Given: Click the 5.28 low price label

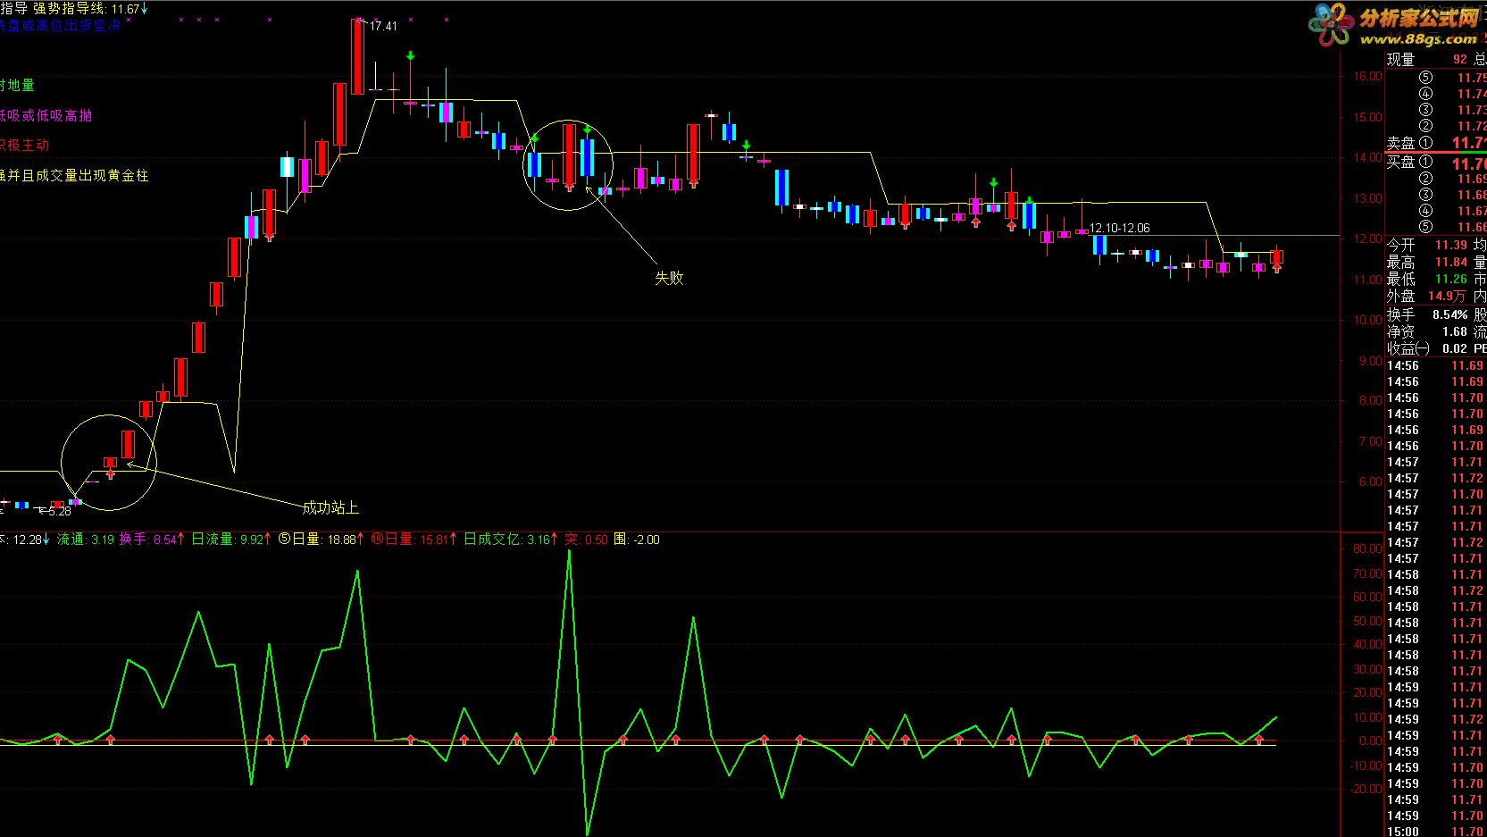Looking at the screenshot, I should coord(59,511).
